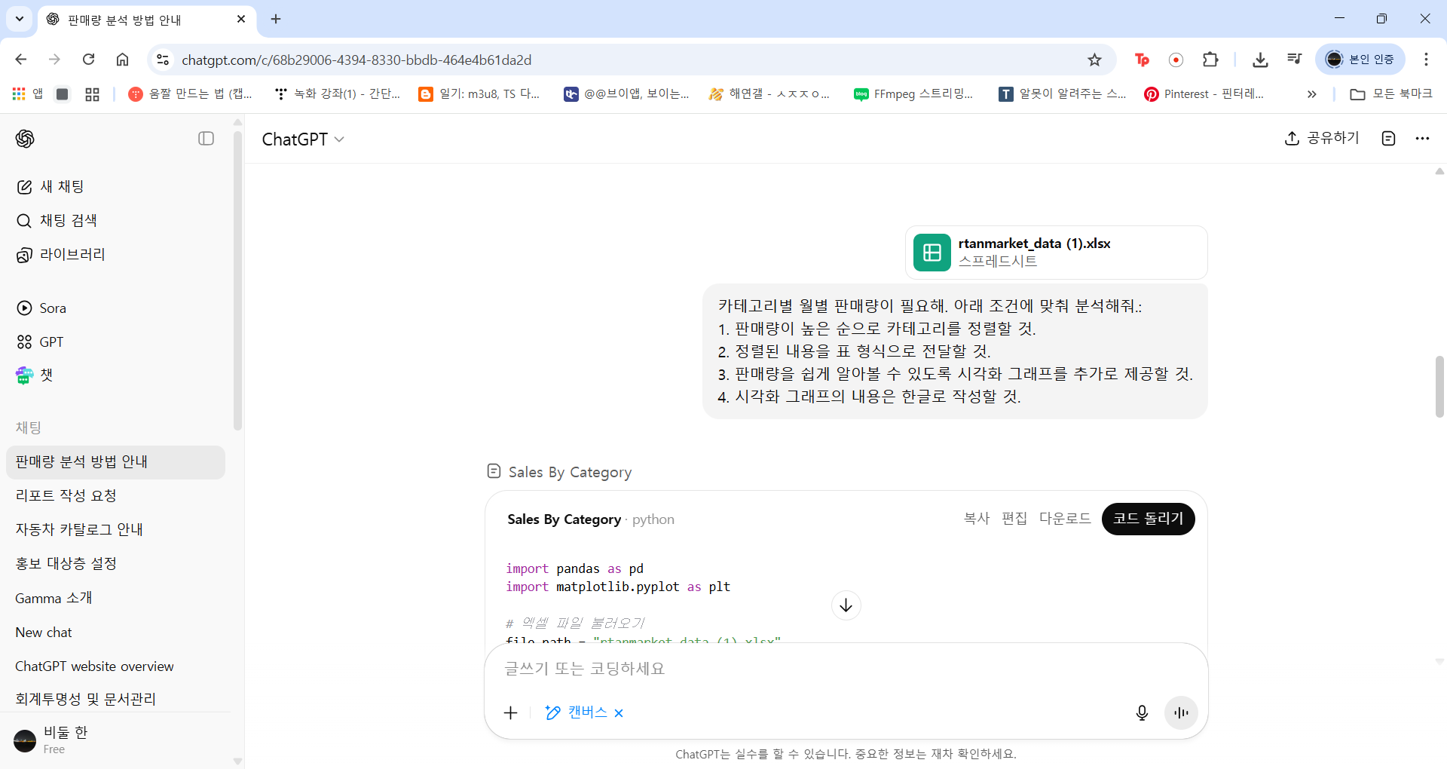Go forward with the browser forward arrow
The width and height of the screenshot is (1447, 769).
54,60
